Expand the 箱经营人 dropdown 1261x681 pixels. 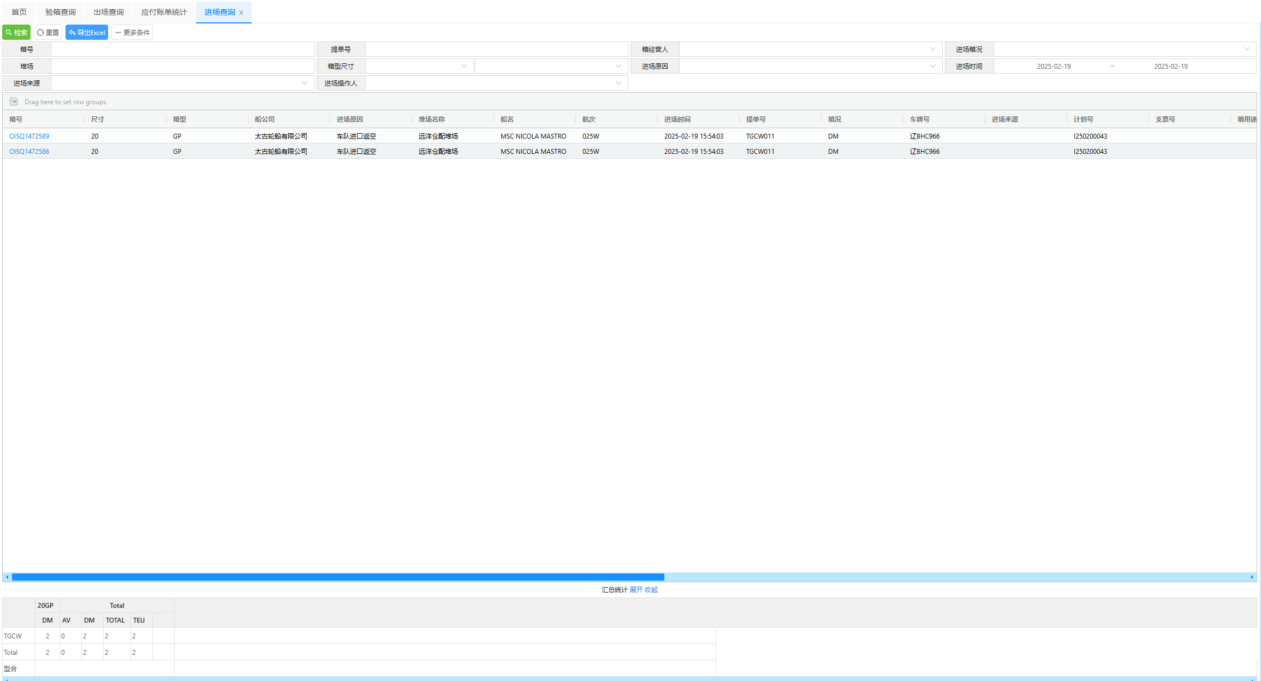pyautogui.click(x=932, y=50)
